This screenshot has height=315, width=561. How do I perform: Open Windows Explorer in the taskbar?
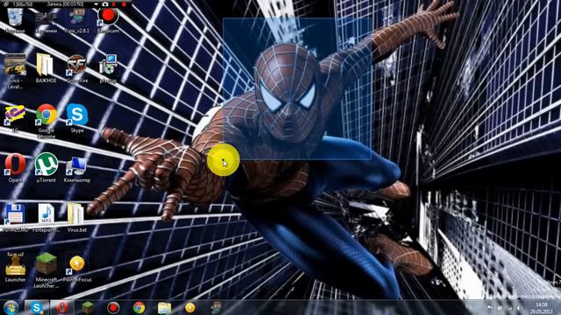pyautogui.click(x=165, y=307)
